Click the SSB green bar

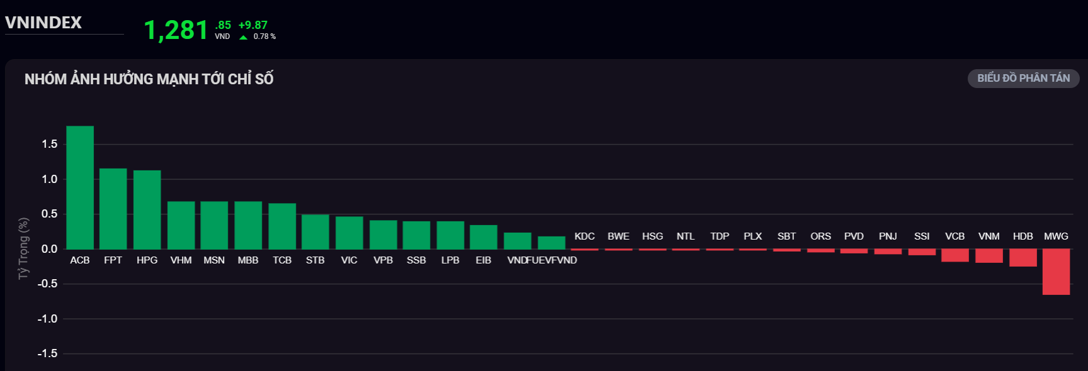[416, 235]
